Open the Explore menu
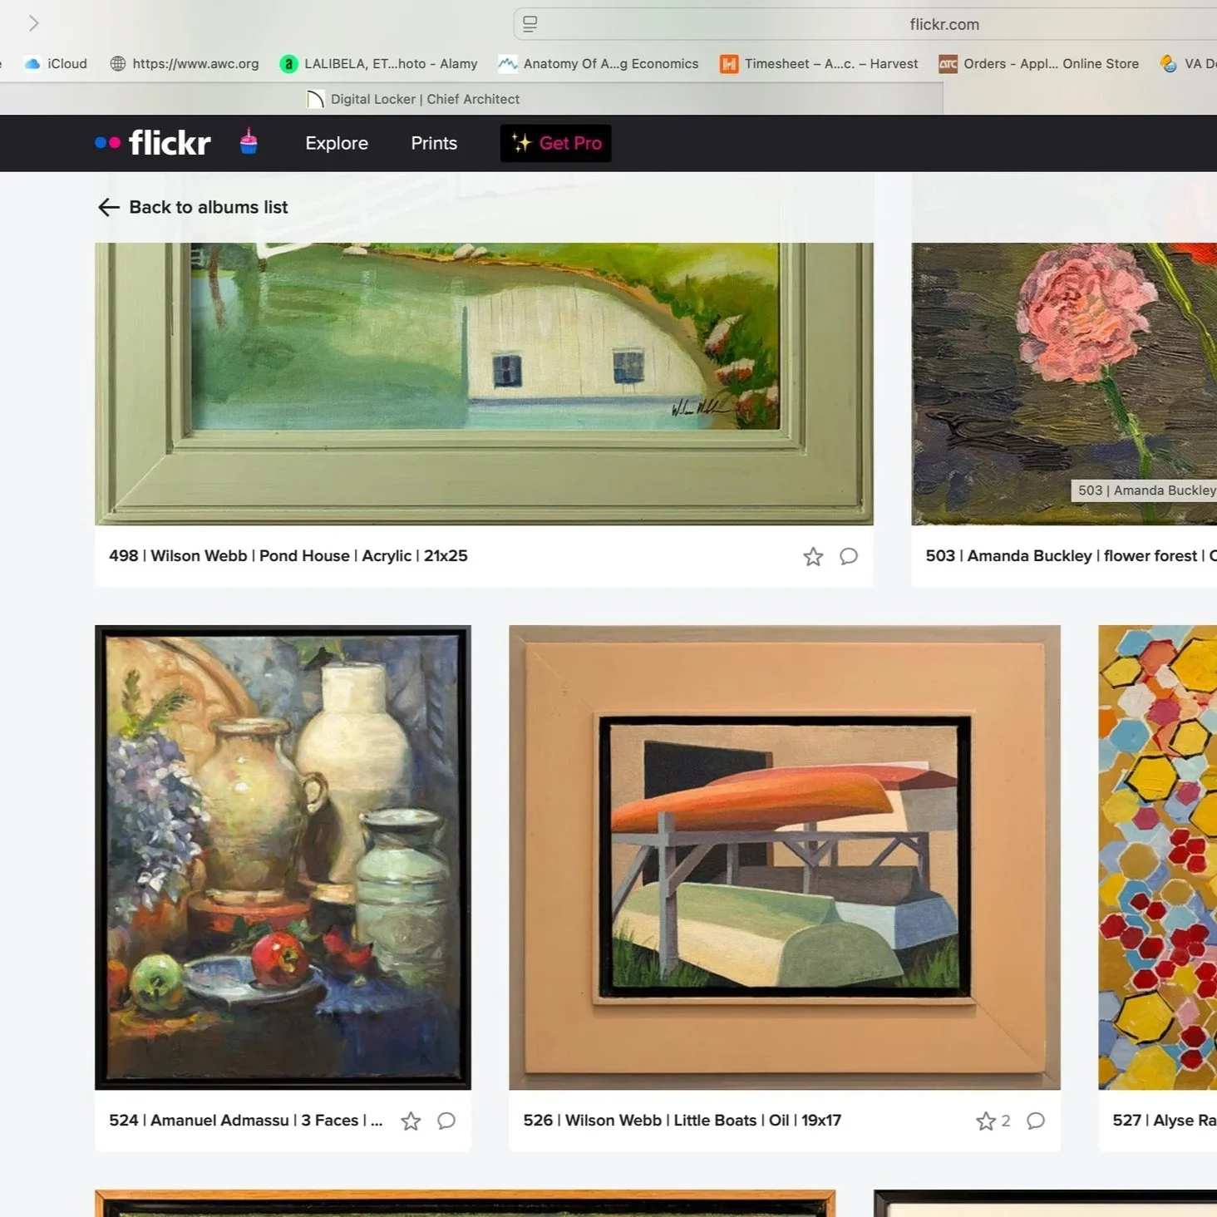This screenshot has width=1217, height=1217. pos(336,143)
